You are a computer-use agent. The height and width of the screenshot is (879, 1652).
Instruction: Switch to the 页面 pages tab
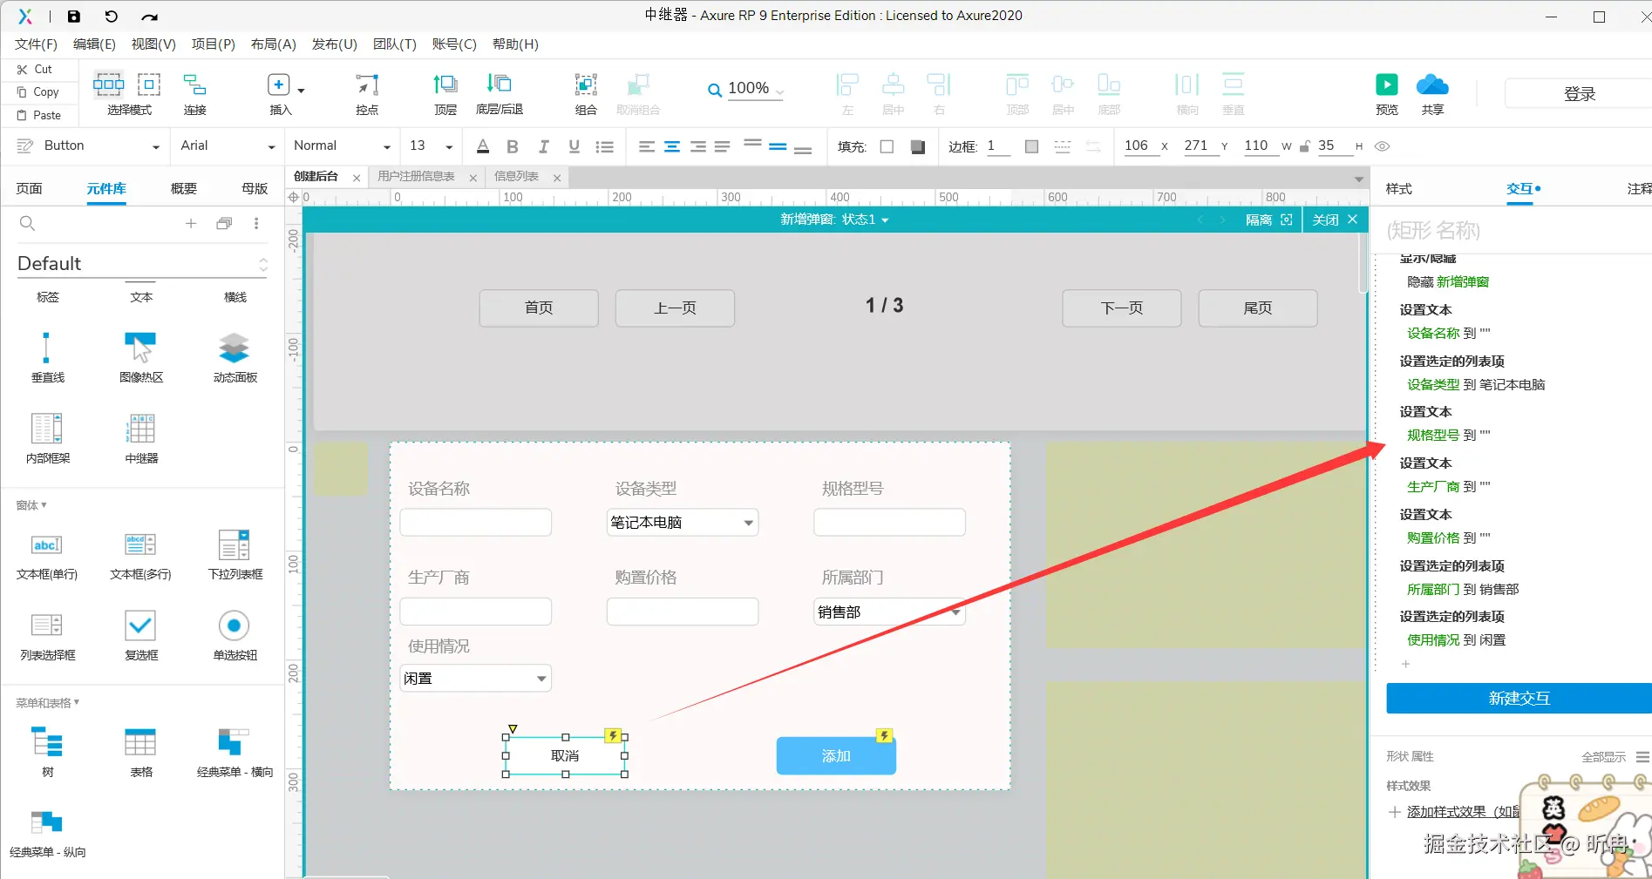click(x=29, y=189)
